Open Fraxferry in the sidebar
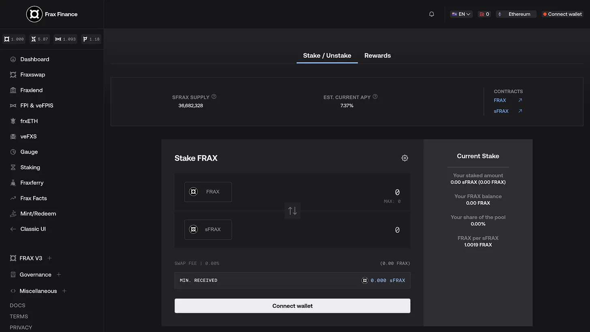The width and height of the screenshot is (590, 332). 32,183
